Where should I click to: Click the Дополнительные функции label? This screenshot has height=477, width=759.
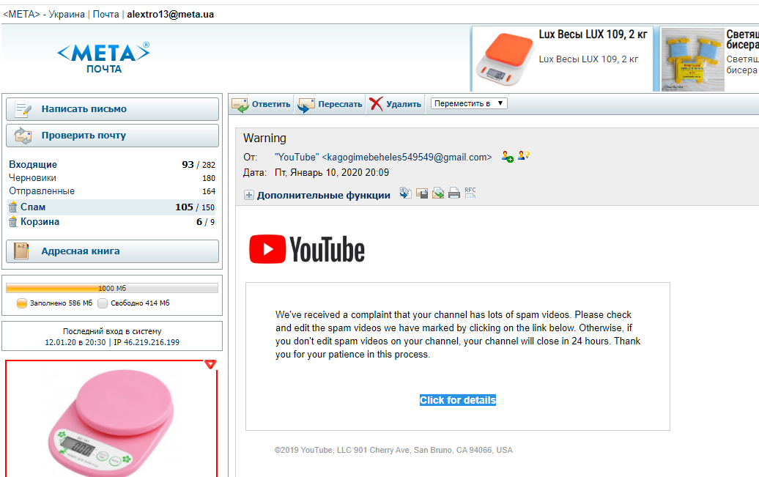click(x=323, y=195)
